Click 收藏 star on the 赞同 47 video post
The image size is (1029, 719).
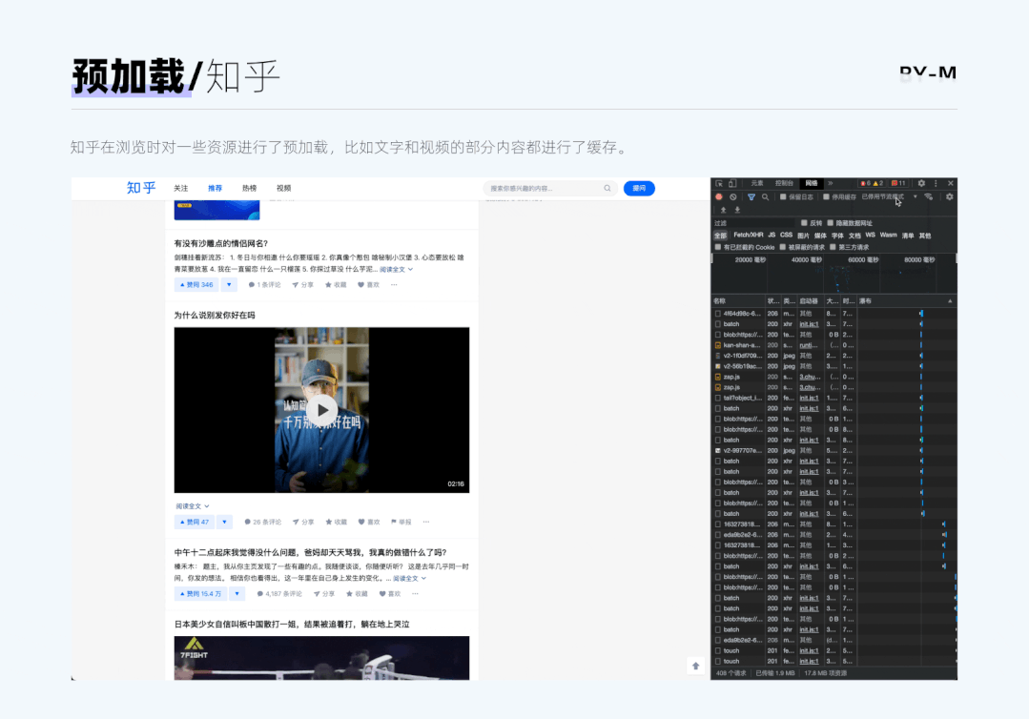pos(336,523)
